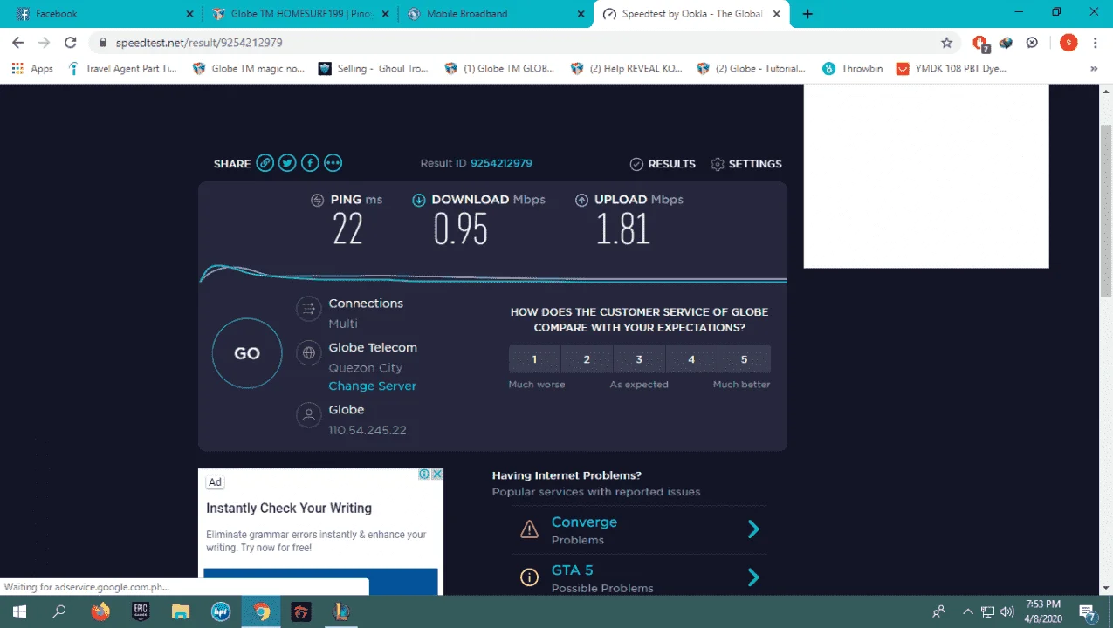Open Firefox from the taskbar
This screenshot has height=628, width=1113.
100,611
